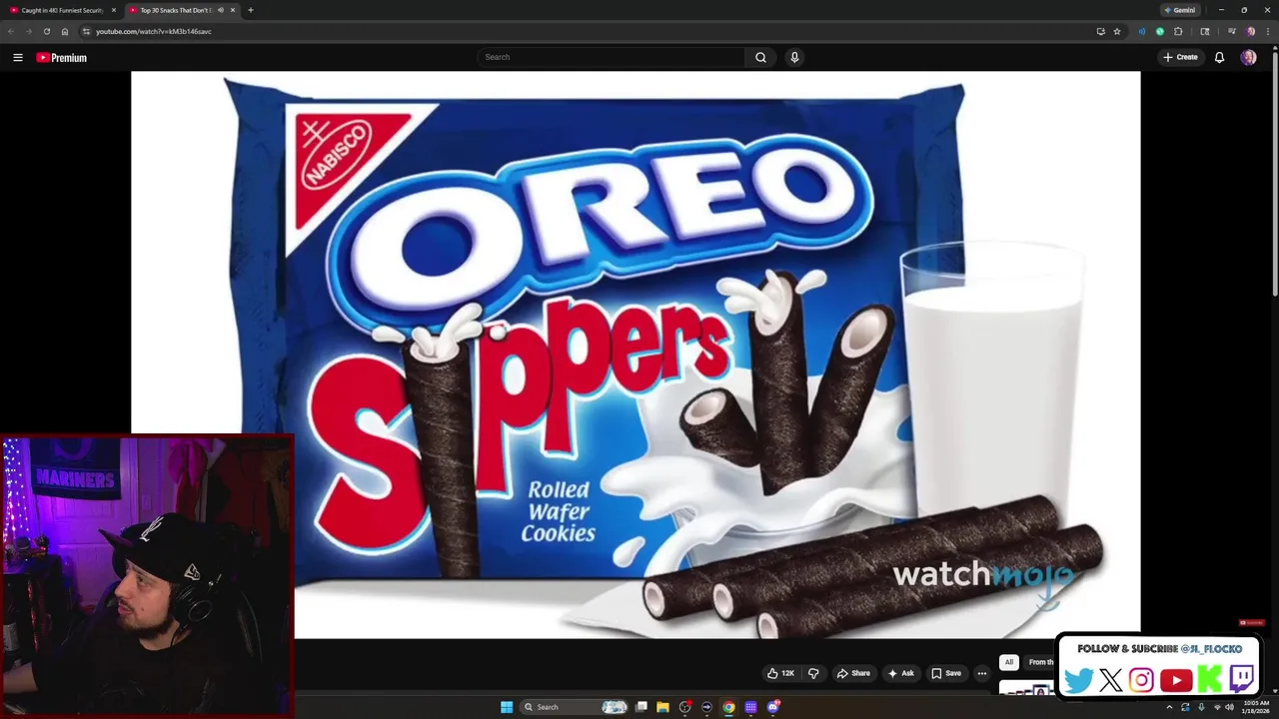The image size is (1279, 719).
Task: Open the blue sound-wave extension
Action: (1142, 31)
